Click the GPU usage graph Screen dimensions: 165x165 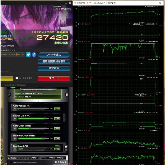[118, 51]
